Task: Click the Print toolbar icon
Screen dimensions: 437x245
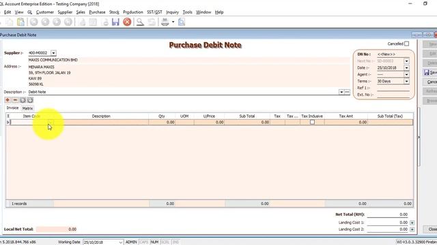Action: (x=165, y=22)
